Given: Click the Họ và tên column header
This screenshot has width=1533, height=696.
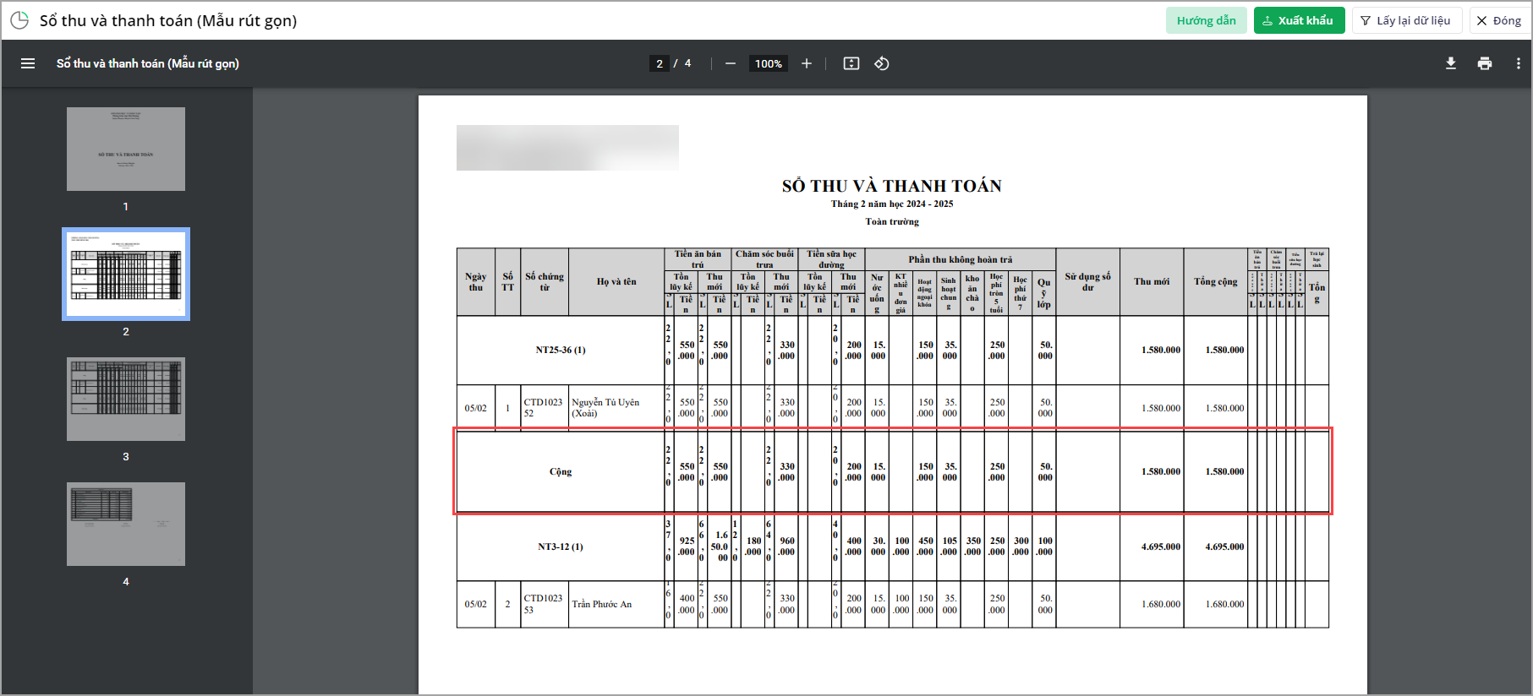Looking at the screenshot, I should pos(616,281).
